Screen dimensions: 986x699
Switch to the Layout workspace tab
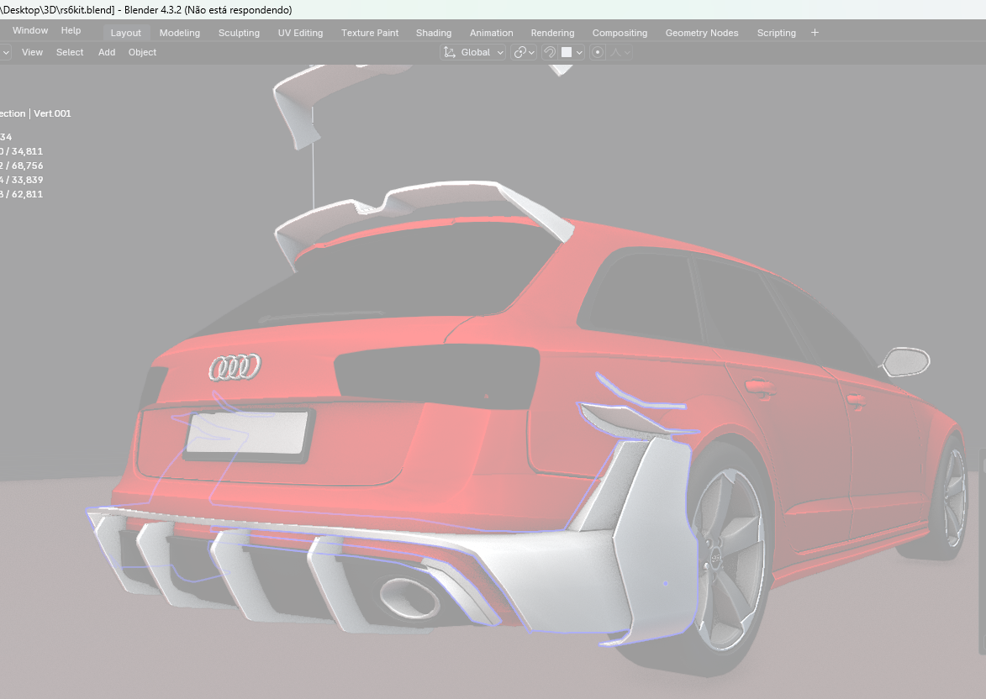pos(126,33)
